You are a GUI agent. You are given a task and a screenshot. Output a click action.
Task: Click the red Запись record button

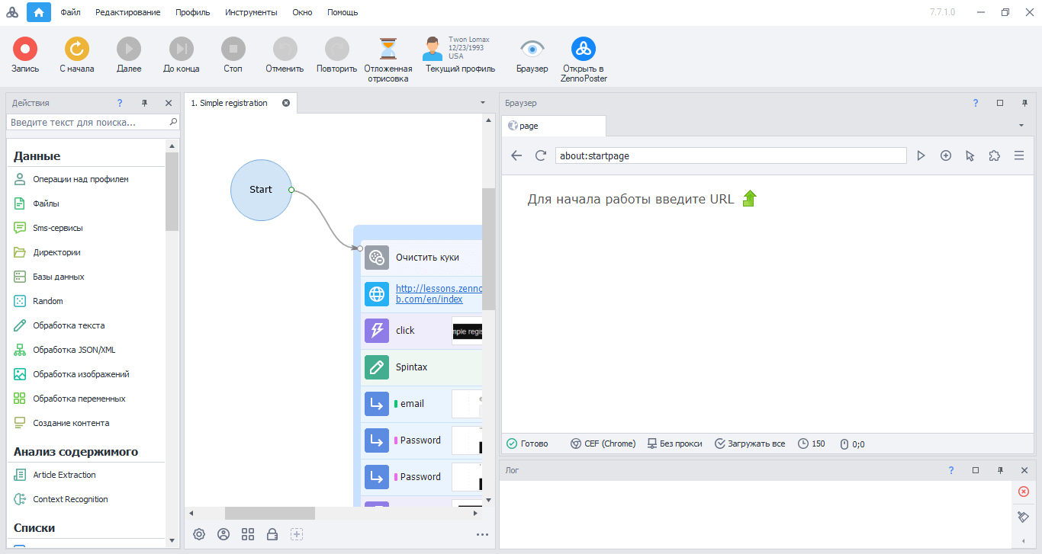click(x=24, y=50)
